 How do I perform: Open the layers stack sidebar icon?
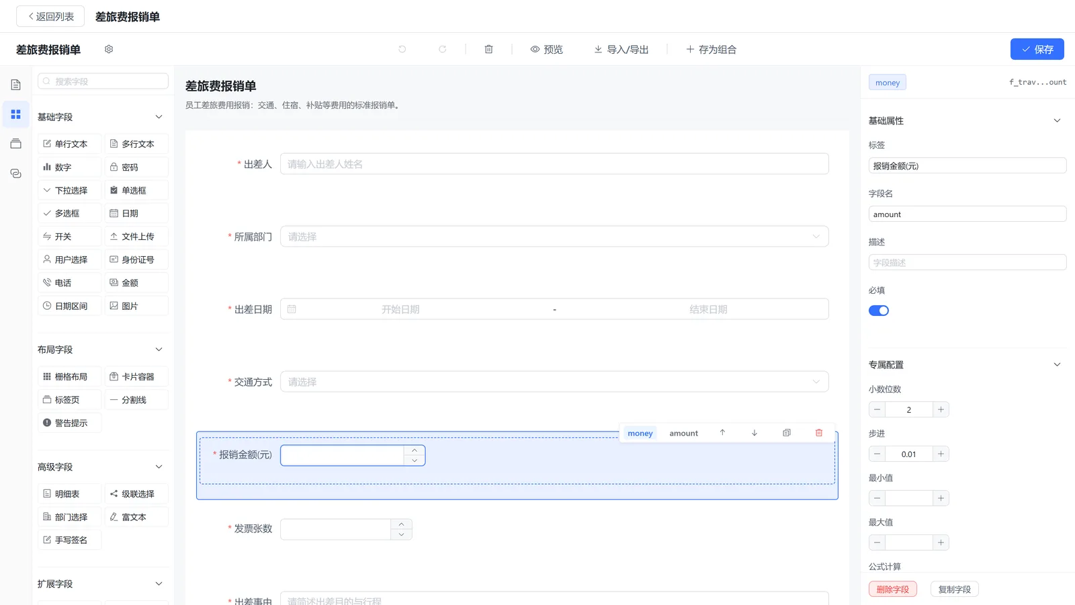coord(16,144)
